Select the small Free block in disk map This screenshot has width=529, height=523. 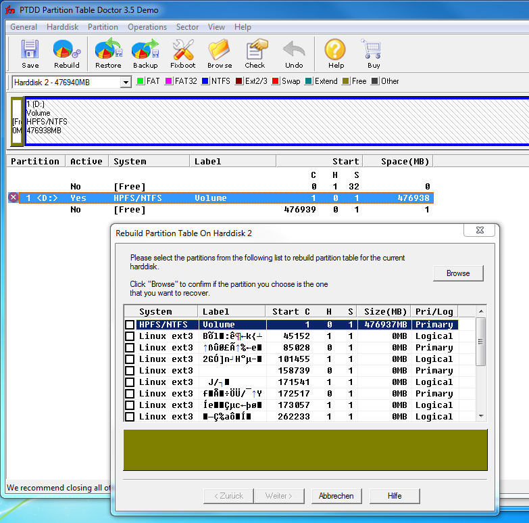[16, 121]
